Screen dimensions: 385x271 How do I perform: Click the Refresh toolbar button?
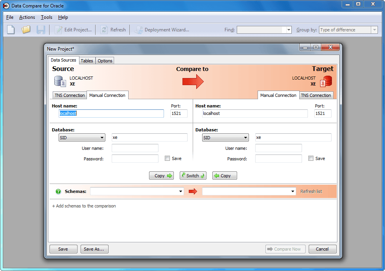pos(113,30)
